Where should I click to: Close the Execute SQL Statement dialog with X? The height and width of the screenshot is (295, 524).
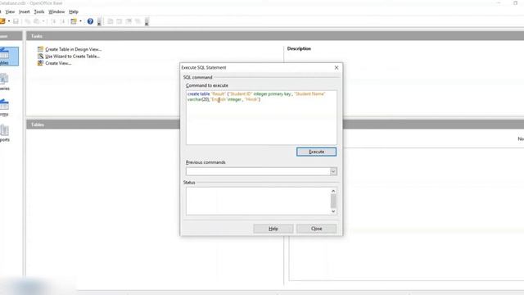(337, 67)
